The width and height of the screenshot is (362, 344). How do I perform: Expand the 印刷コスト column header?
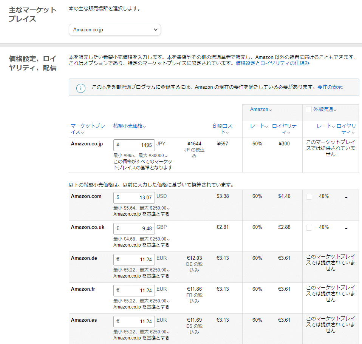[223, 129]
